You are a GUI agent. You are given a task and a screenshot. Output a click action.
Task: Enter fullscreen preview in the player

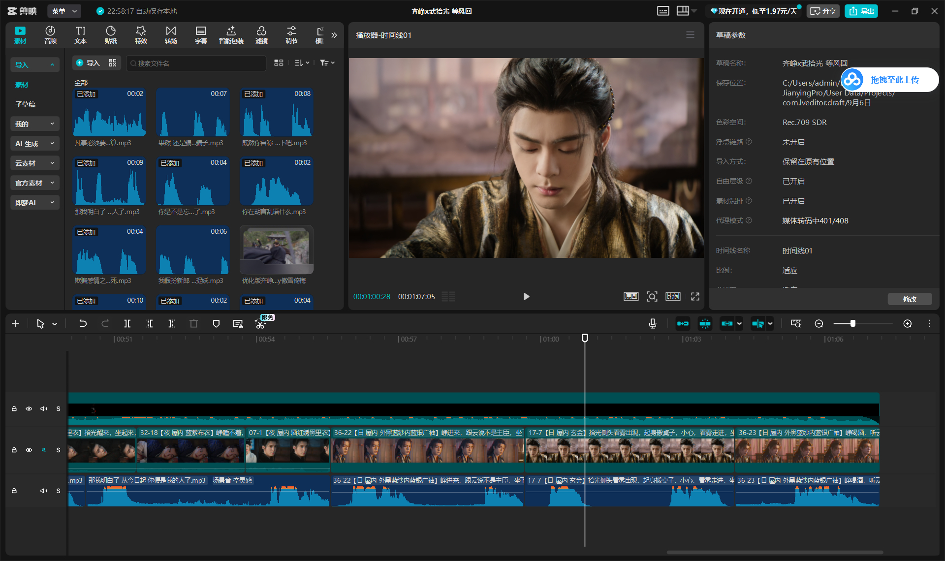pos(695,297)
